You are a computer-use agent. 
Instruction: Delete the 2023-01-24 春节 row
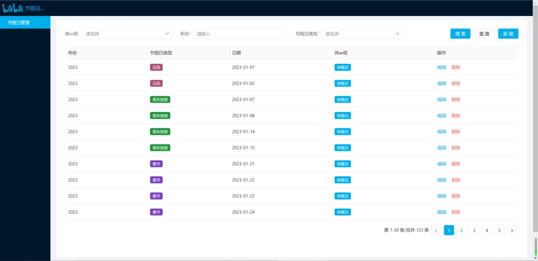tap(456, 212)
